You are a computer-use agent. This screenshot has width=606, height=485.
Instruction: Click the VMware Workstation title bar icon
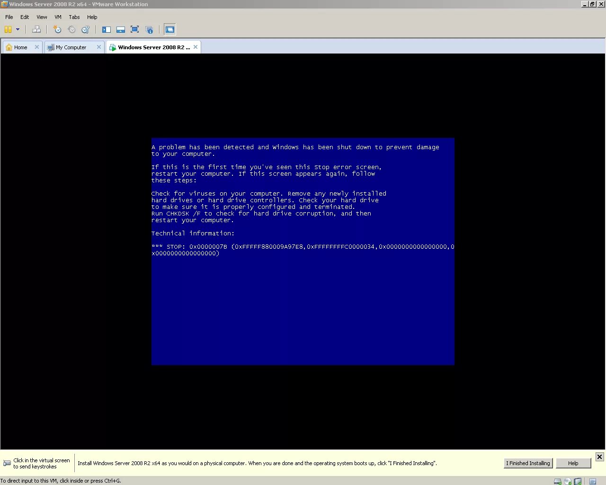pos(4,4)
